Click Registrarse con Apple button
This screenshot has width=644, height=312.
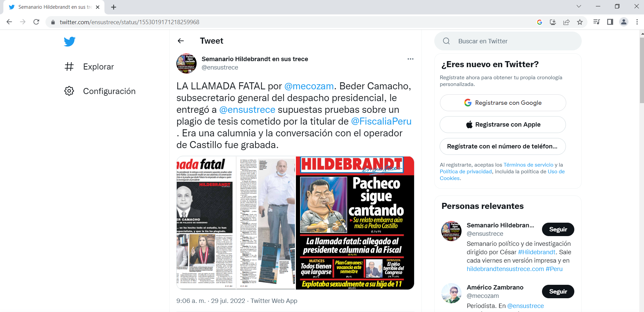(503, 125)
